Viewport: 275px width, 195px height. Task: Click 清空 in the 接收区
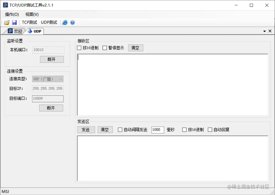pyautogui.click(x=136, y=48)
